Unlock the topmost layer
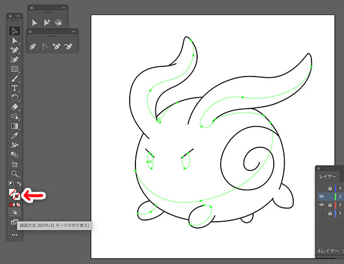 click(330, 189)
